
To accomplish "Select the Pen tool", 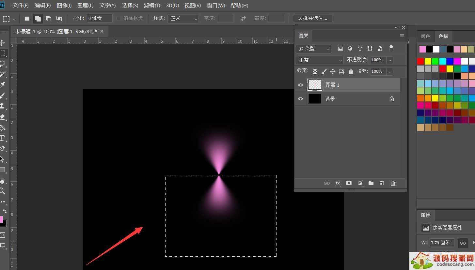I will tap(3, 149).
